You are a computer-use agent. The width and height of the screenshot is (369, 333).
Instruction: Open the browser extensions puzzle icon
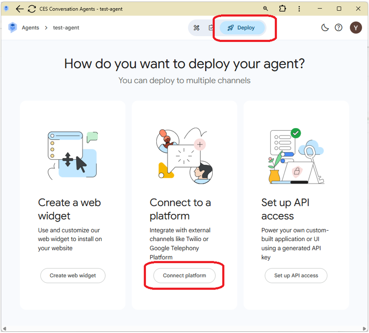pos(282,9)
